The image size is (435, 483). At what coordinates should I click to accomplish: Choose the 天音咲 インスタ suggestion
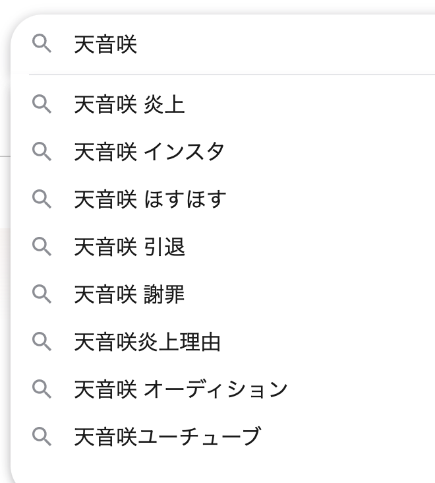(x=149, y=152)
